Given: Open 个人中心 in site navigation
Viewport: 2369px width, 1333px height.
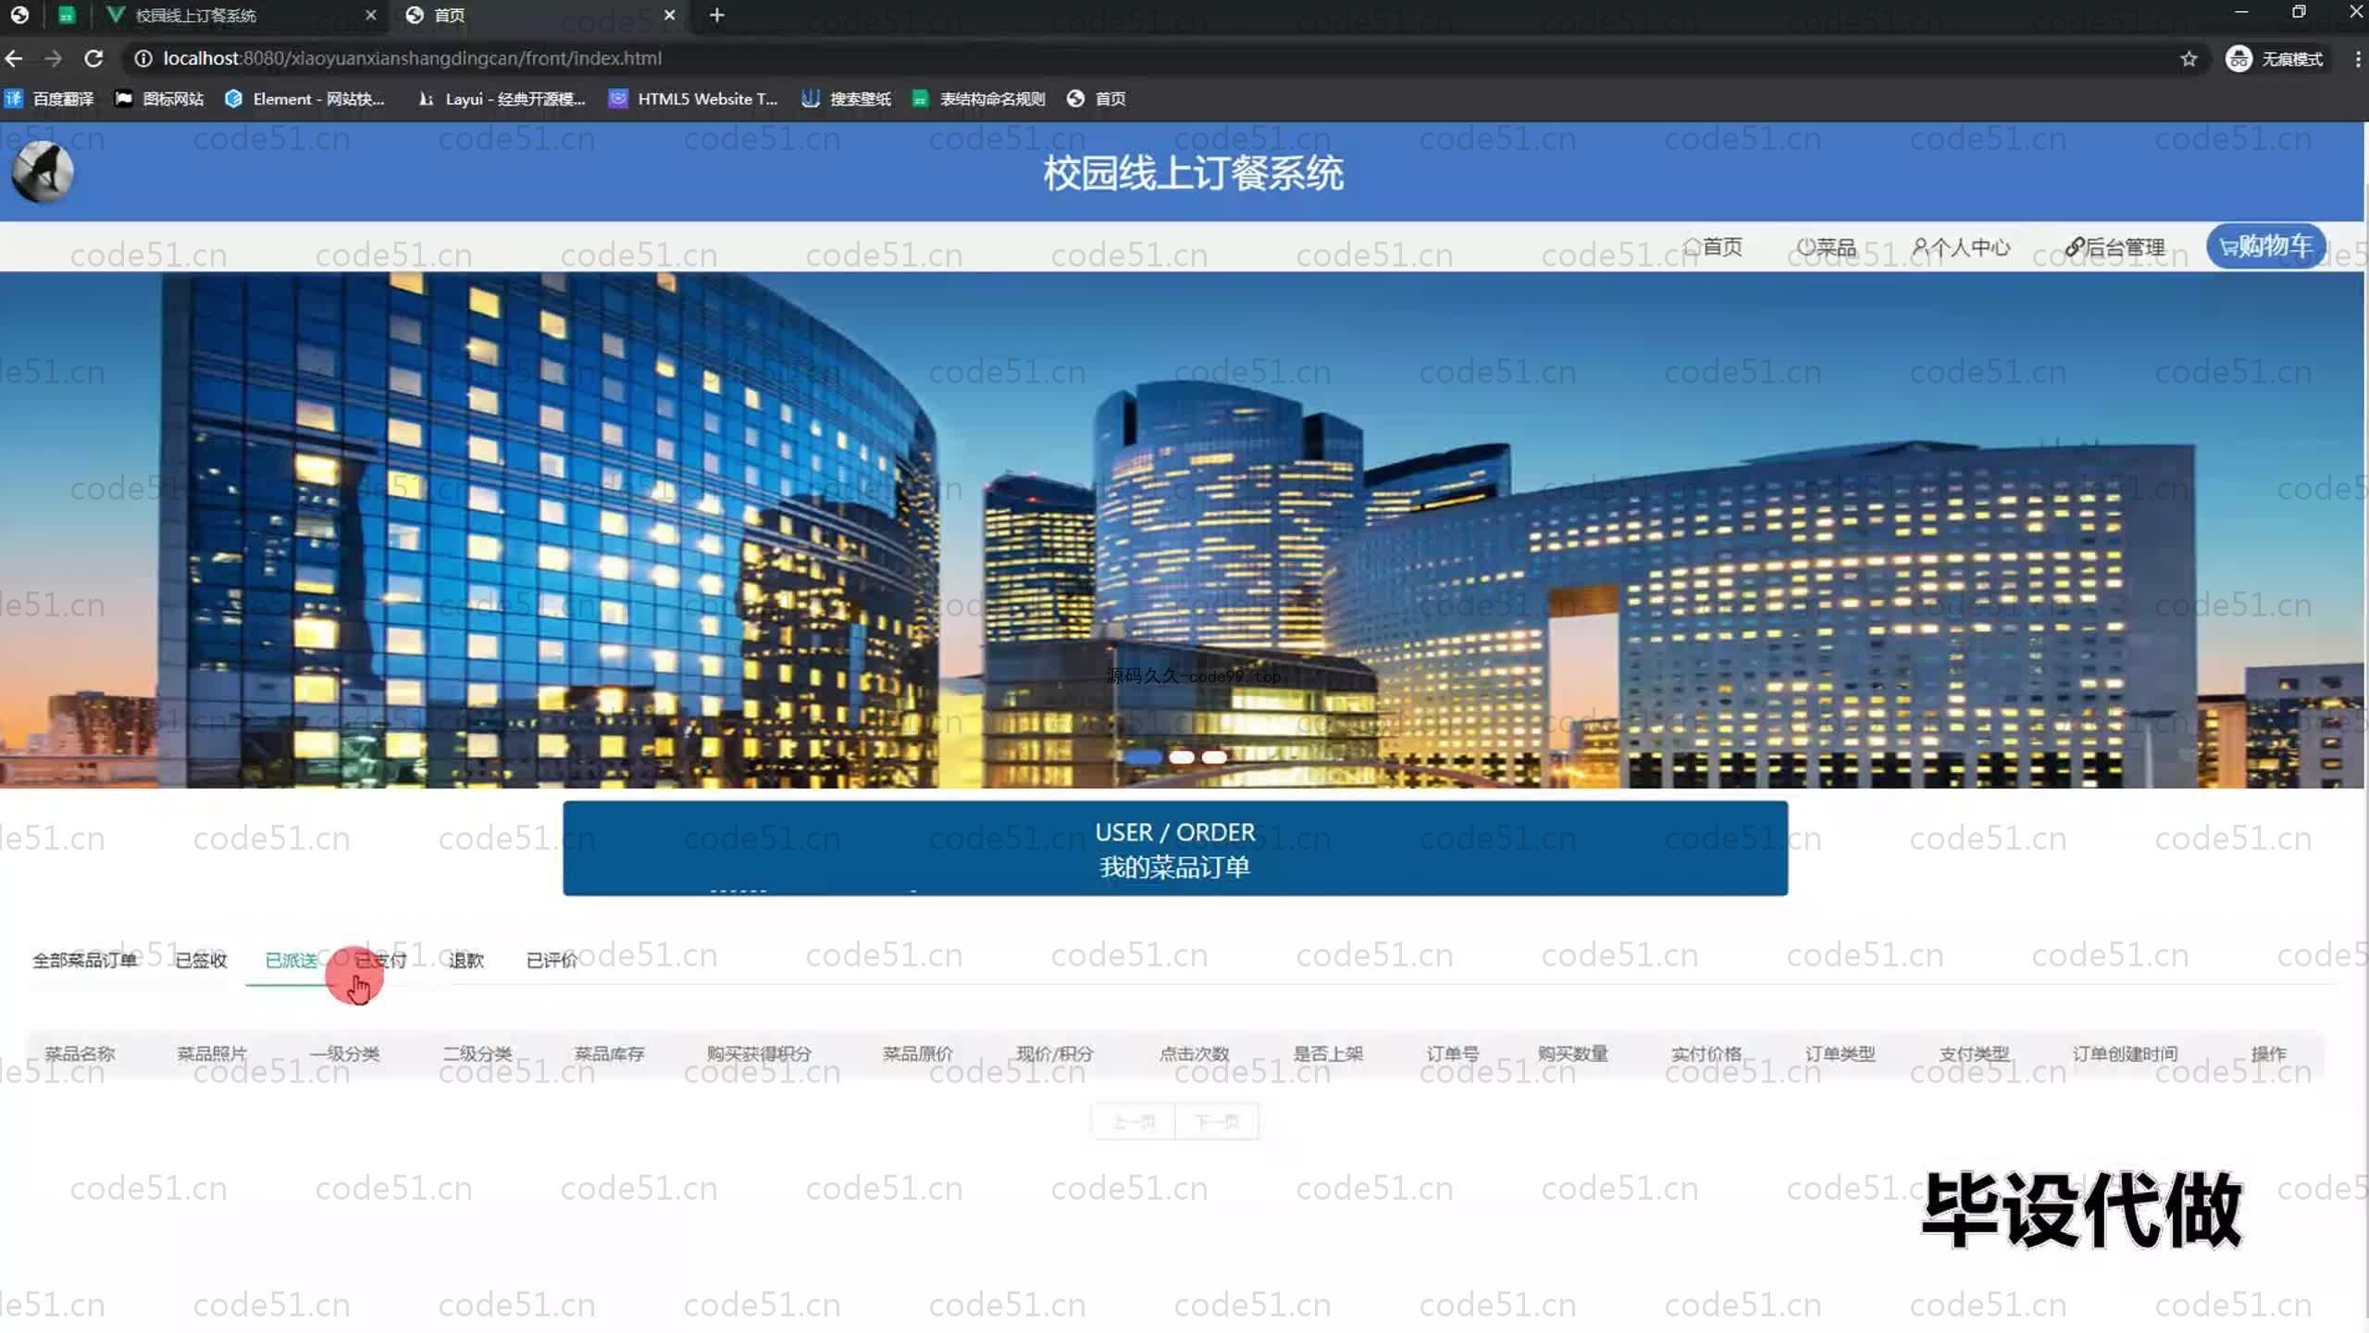Looking at the screenshot, I should 1961,247.
